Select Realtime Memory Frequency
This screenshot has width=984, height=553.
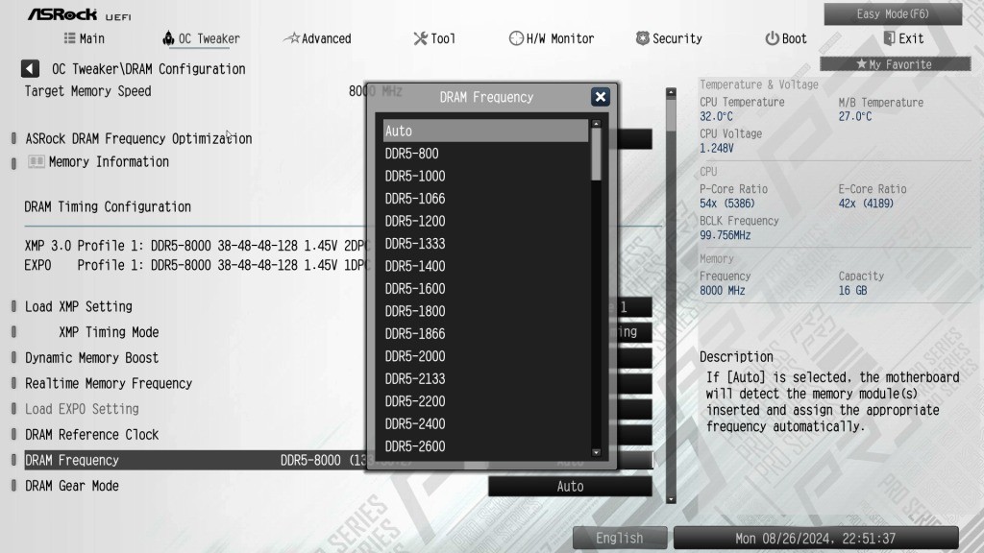[109, 384]
